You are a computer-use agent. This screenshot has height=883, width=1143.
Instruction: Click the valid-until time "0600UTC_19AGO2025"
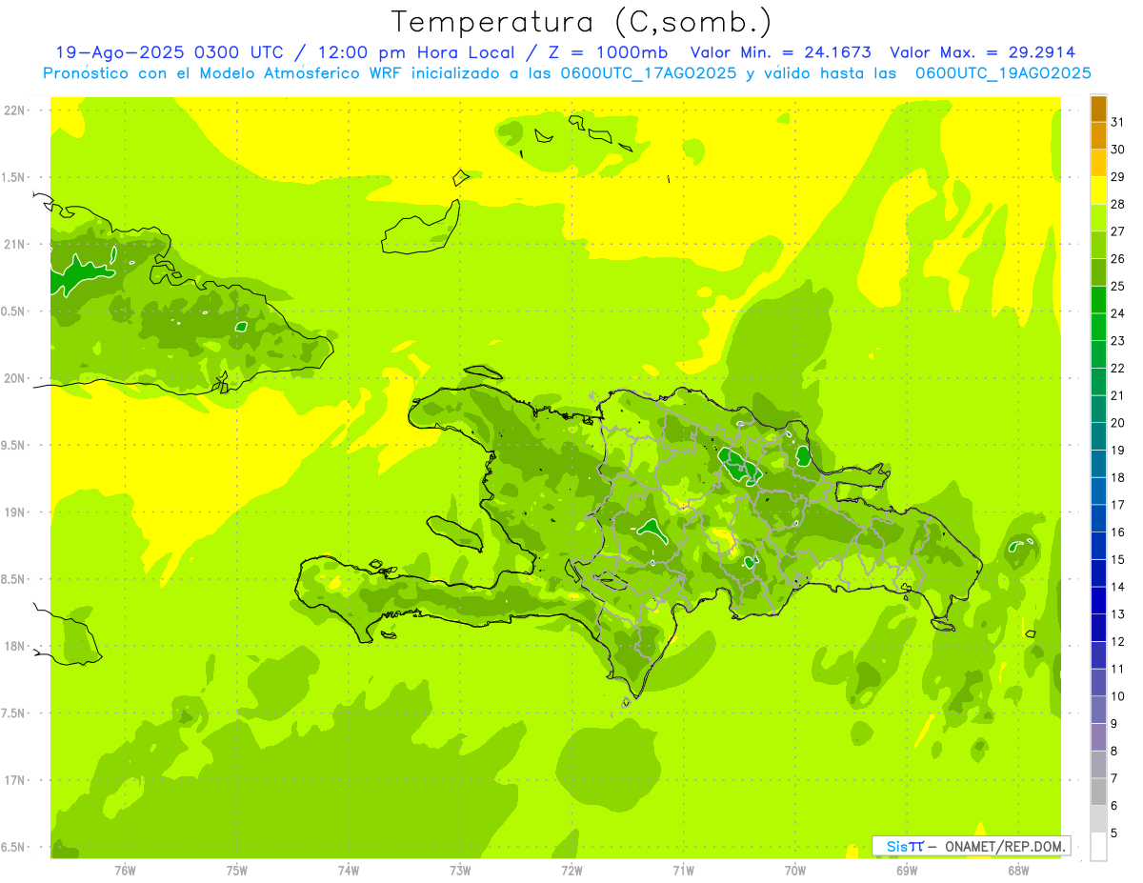click(1003, 73)
